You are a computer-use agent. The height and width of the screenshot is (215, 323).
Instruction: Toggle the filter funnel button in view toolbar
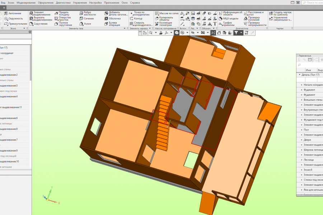[x=236, y=33]
